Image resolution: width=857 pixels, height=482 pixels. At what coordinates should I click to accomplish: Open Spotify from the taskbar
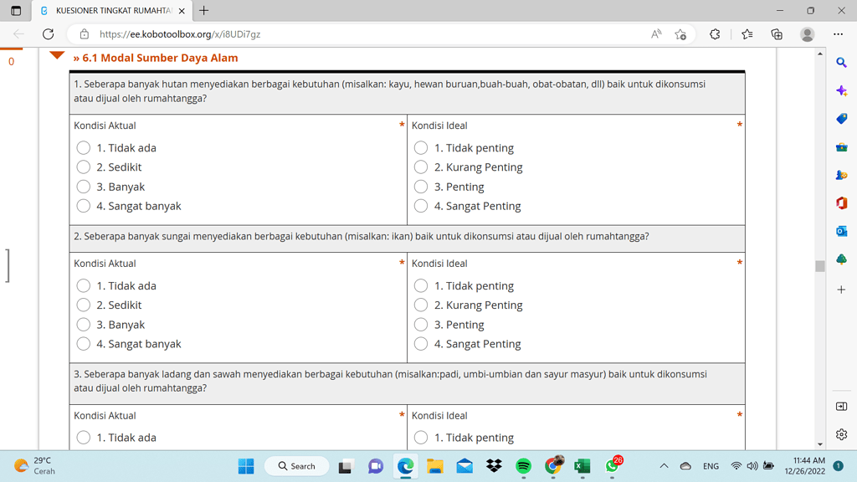(x=526, y=466)
